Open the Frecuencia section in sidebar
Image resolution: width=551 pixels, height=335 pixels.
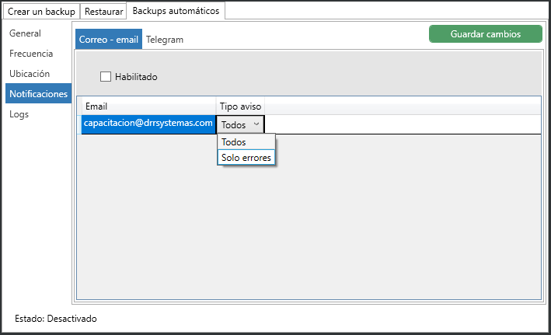pyautogui.click(x=31, y=54)
